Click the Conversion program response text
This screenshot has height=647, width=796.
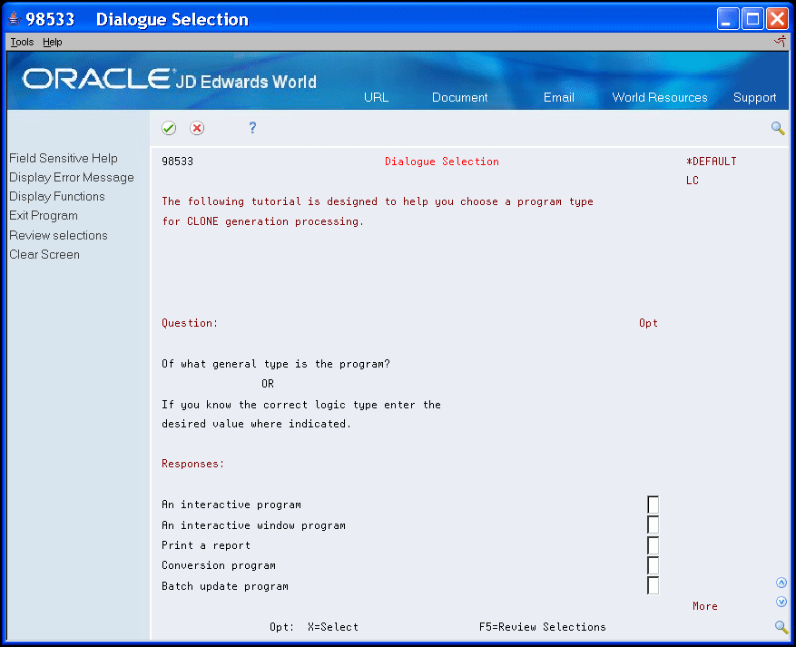tap(219, 565)
